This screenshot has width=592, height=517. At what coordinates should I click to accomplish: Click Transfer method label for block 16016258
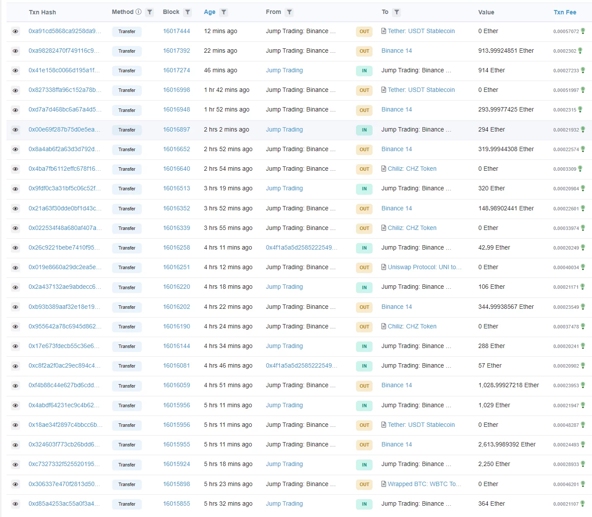pyautogui.click(x=127, y=248)
